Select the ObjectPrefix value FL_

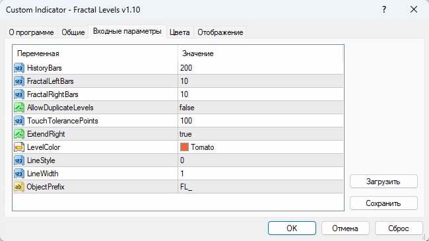pyautogui.click(x=186, y=187)
